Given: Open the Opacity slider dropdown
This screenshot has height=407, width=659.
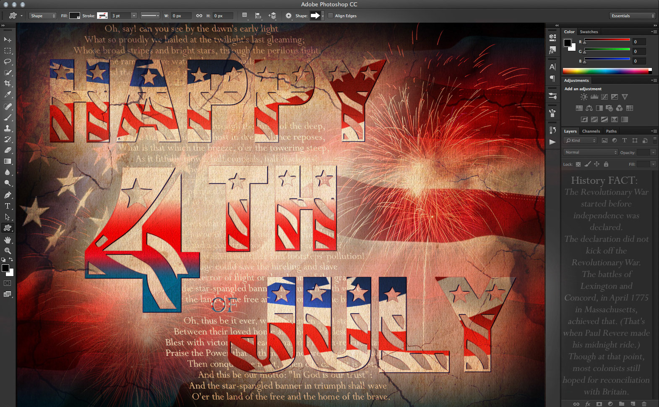Looking at the screenshot, I should (x=653, y=152).
